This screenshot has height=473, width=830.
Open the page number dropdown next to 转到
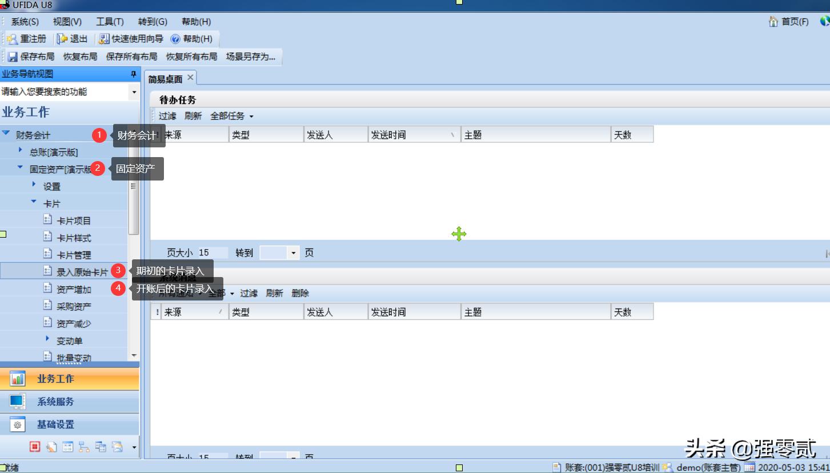(294, 252)
